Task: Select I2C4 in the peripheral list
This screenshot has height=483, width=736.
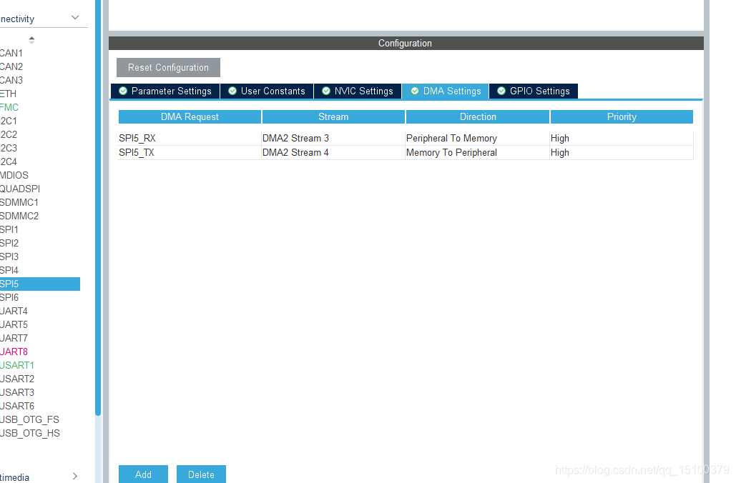Action: click(x=9, y=161)
